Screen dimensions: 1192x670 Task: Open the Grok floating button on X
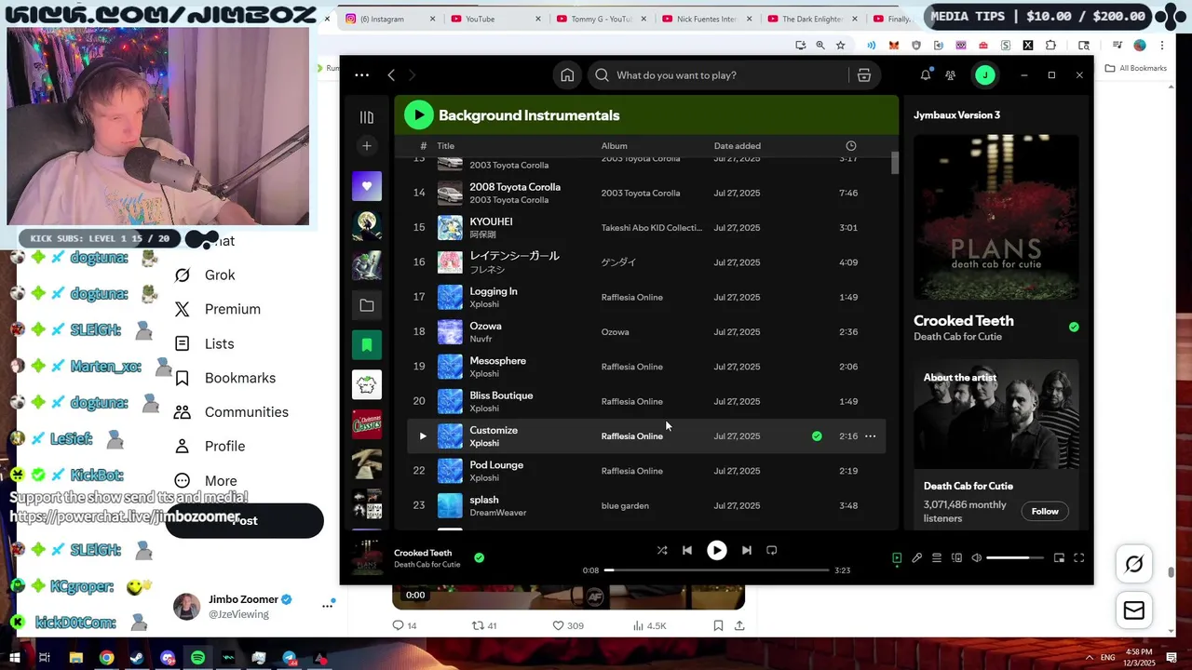coord(1134,564)
